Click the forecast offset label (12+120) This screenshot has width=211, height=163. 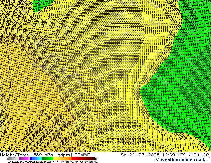[x=200, y=155]
